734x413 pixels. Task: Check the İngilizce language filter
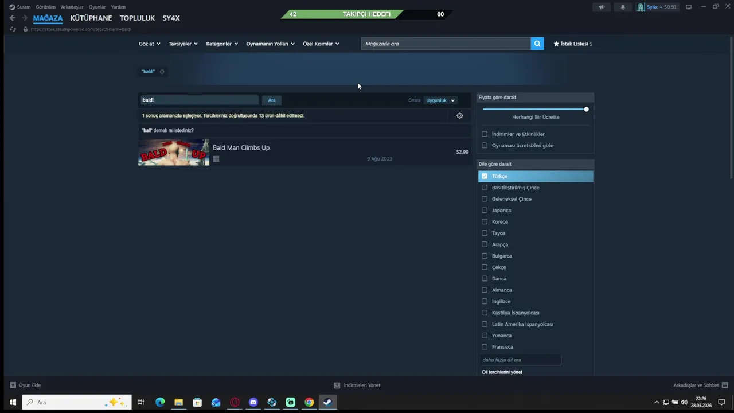(x=485, y=301)
